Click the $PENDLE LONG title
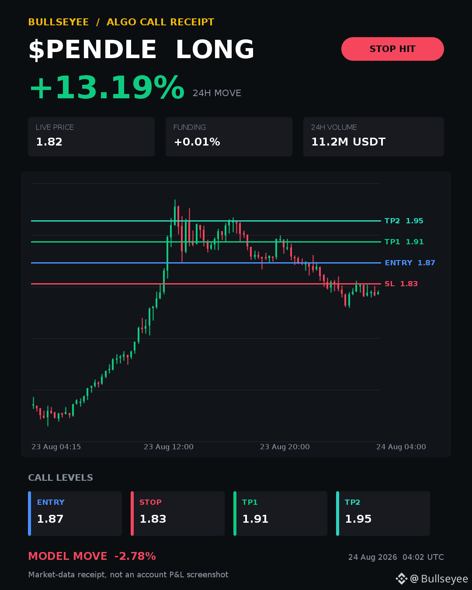Image resolution: width=472 pixels, height=590 pixels. point(142,49)
